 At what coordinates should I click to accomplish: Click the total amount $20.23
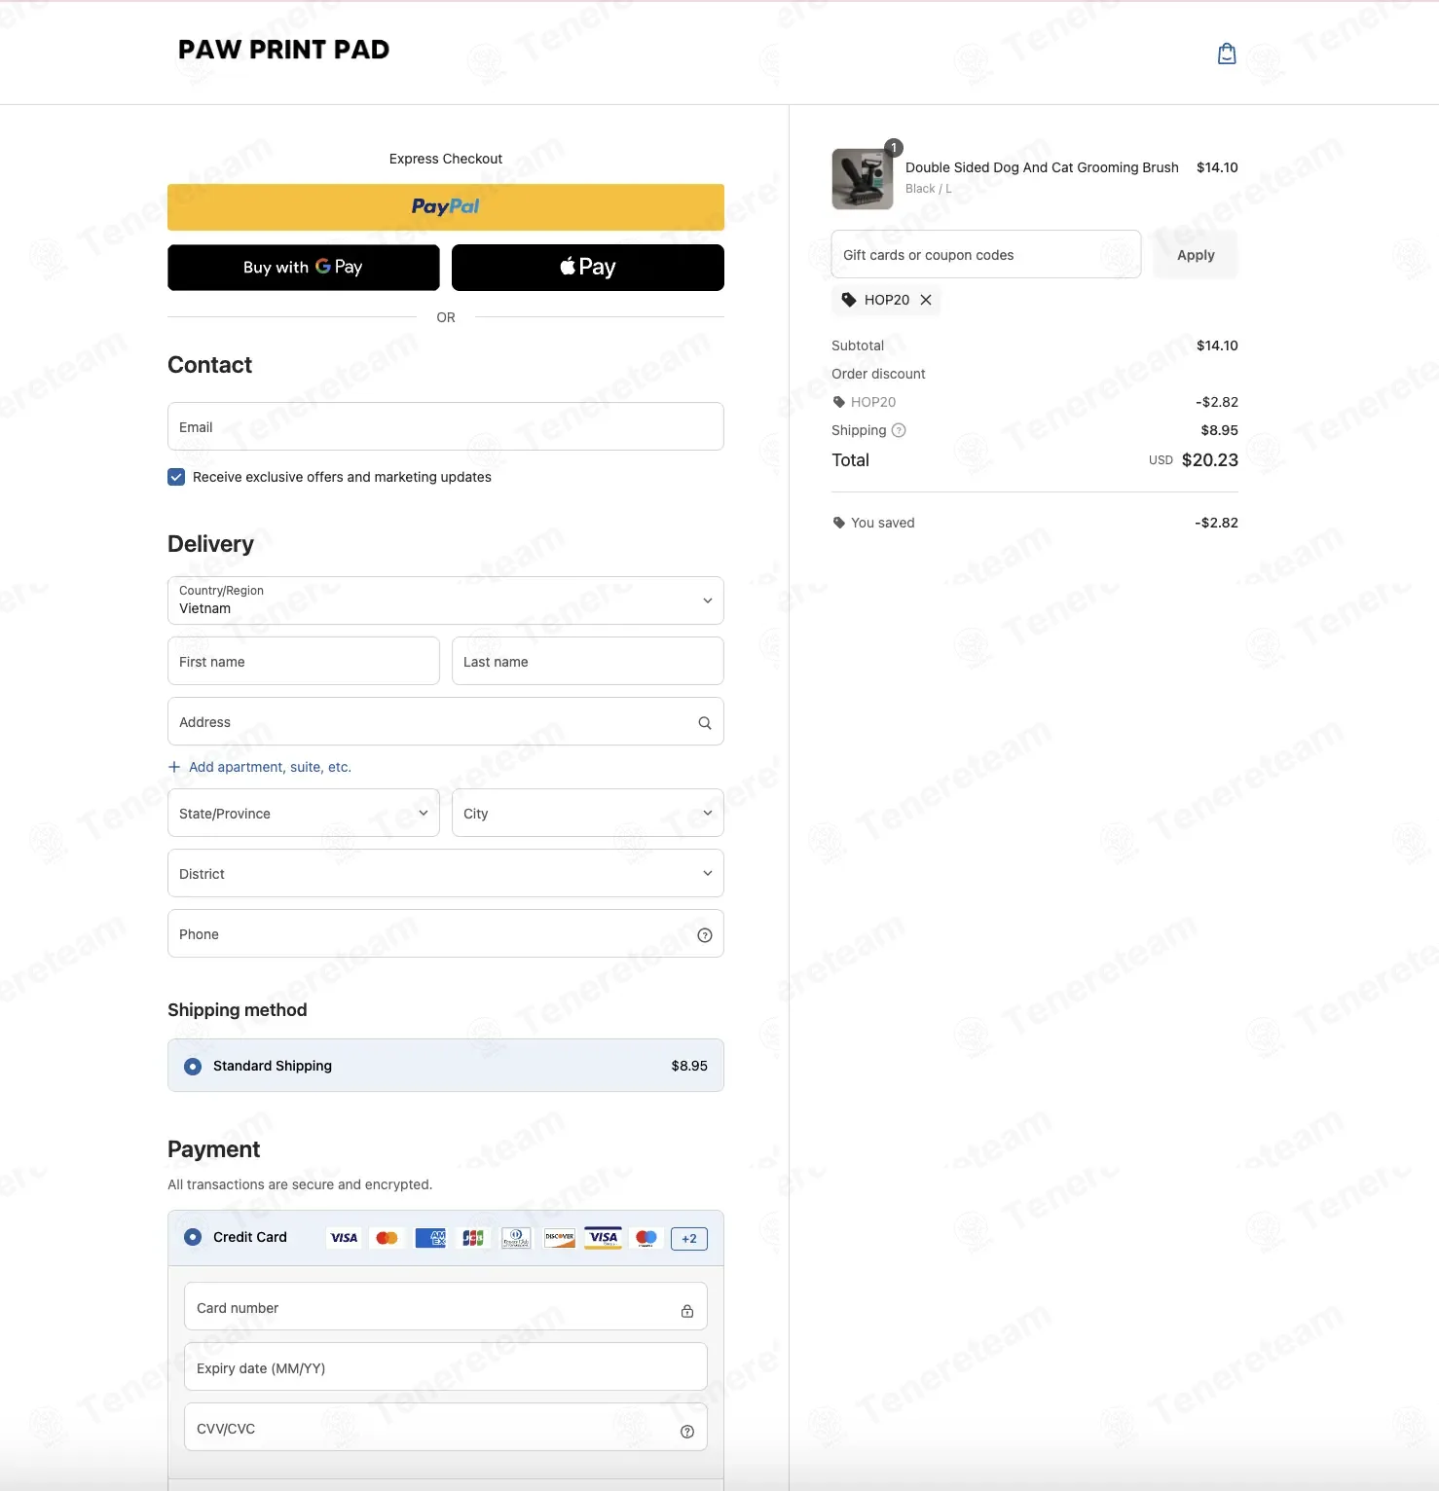pos(1210,460)
